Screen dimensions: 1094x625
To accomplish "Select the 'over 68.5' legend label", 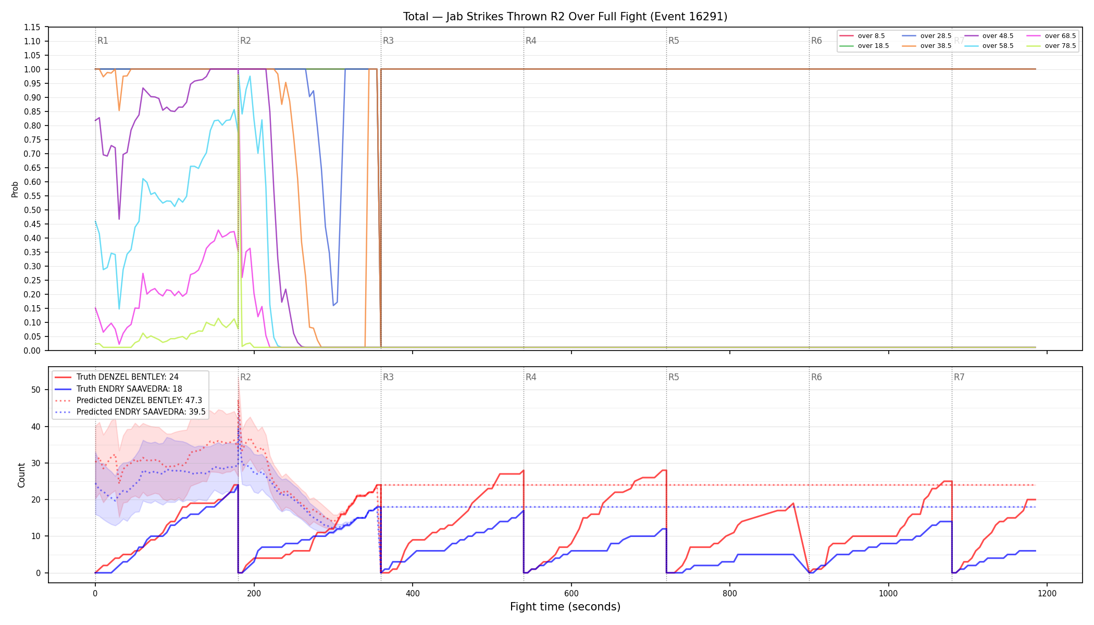I will coord(1061,36).
